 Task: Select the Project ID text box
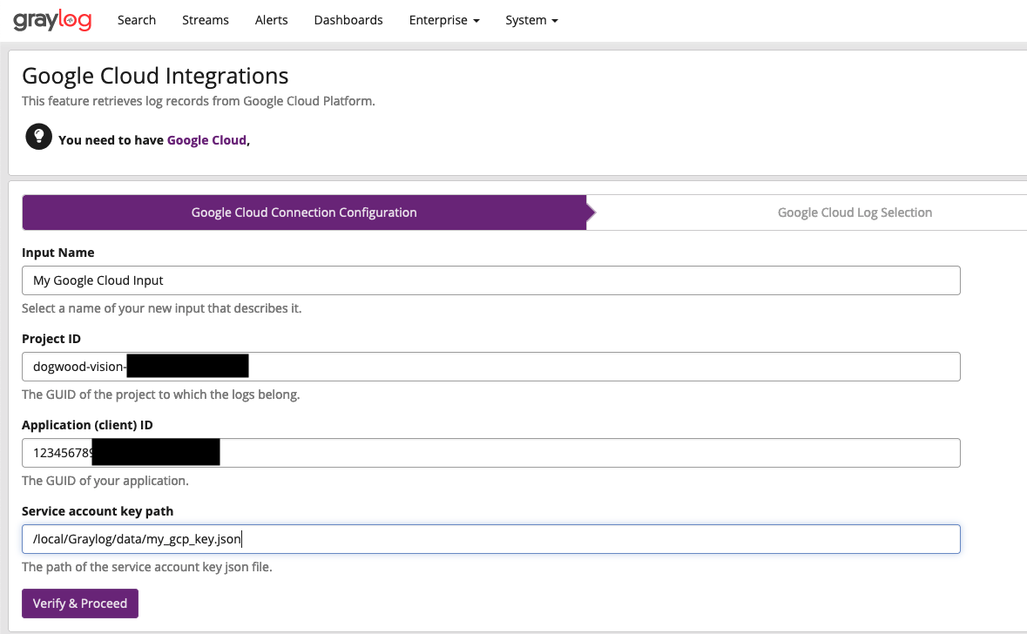490,366
